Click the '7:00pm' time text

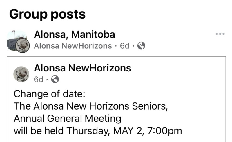coord(165,131)
